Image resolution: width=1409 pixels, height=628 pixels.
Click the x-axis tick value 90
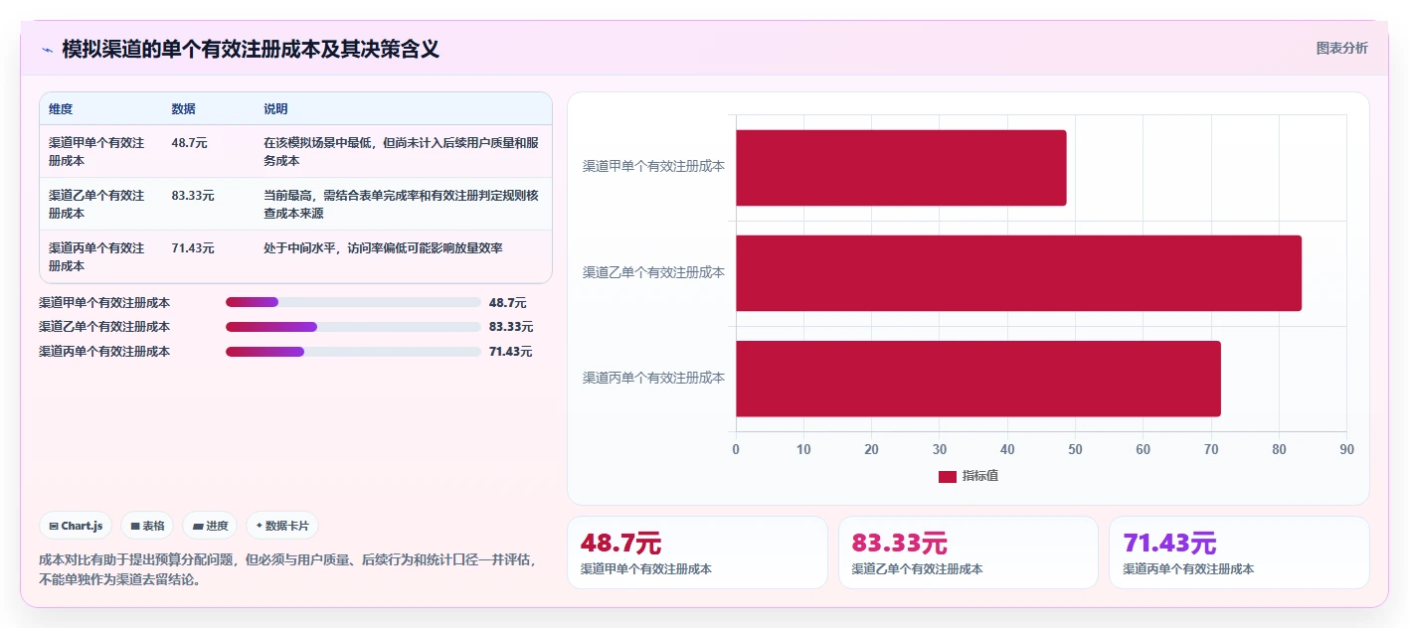(x=1346, y=449)
